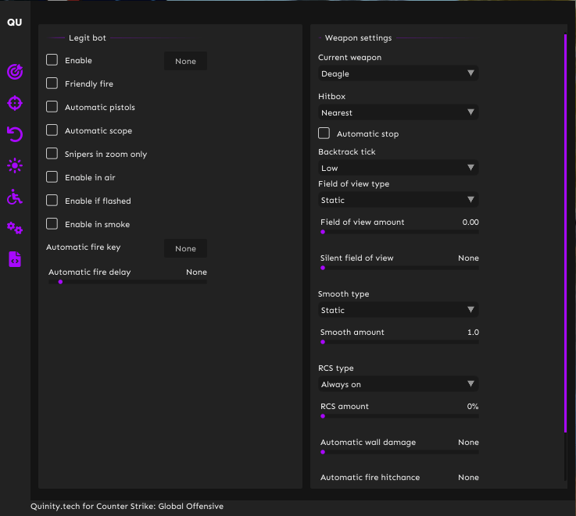Screen dimensions: 576x516
Task: Click the purple vertical scrollbar
Action: click(565, 233)
